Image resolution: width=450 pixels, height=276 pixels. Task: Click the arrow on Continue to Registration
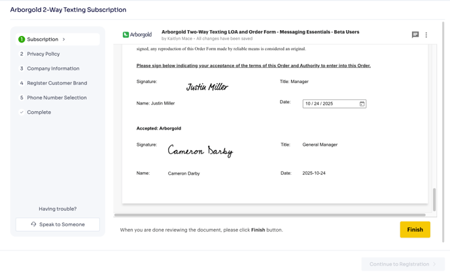tap(434, 264)
